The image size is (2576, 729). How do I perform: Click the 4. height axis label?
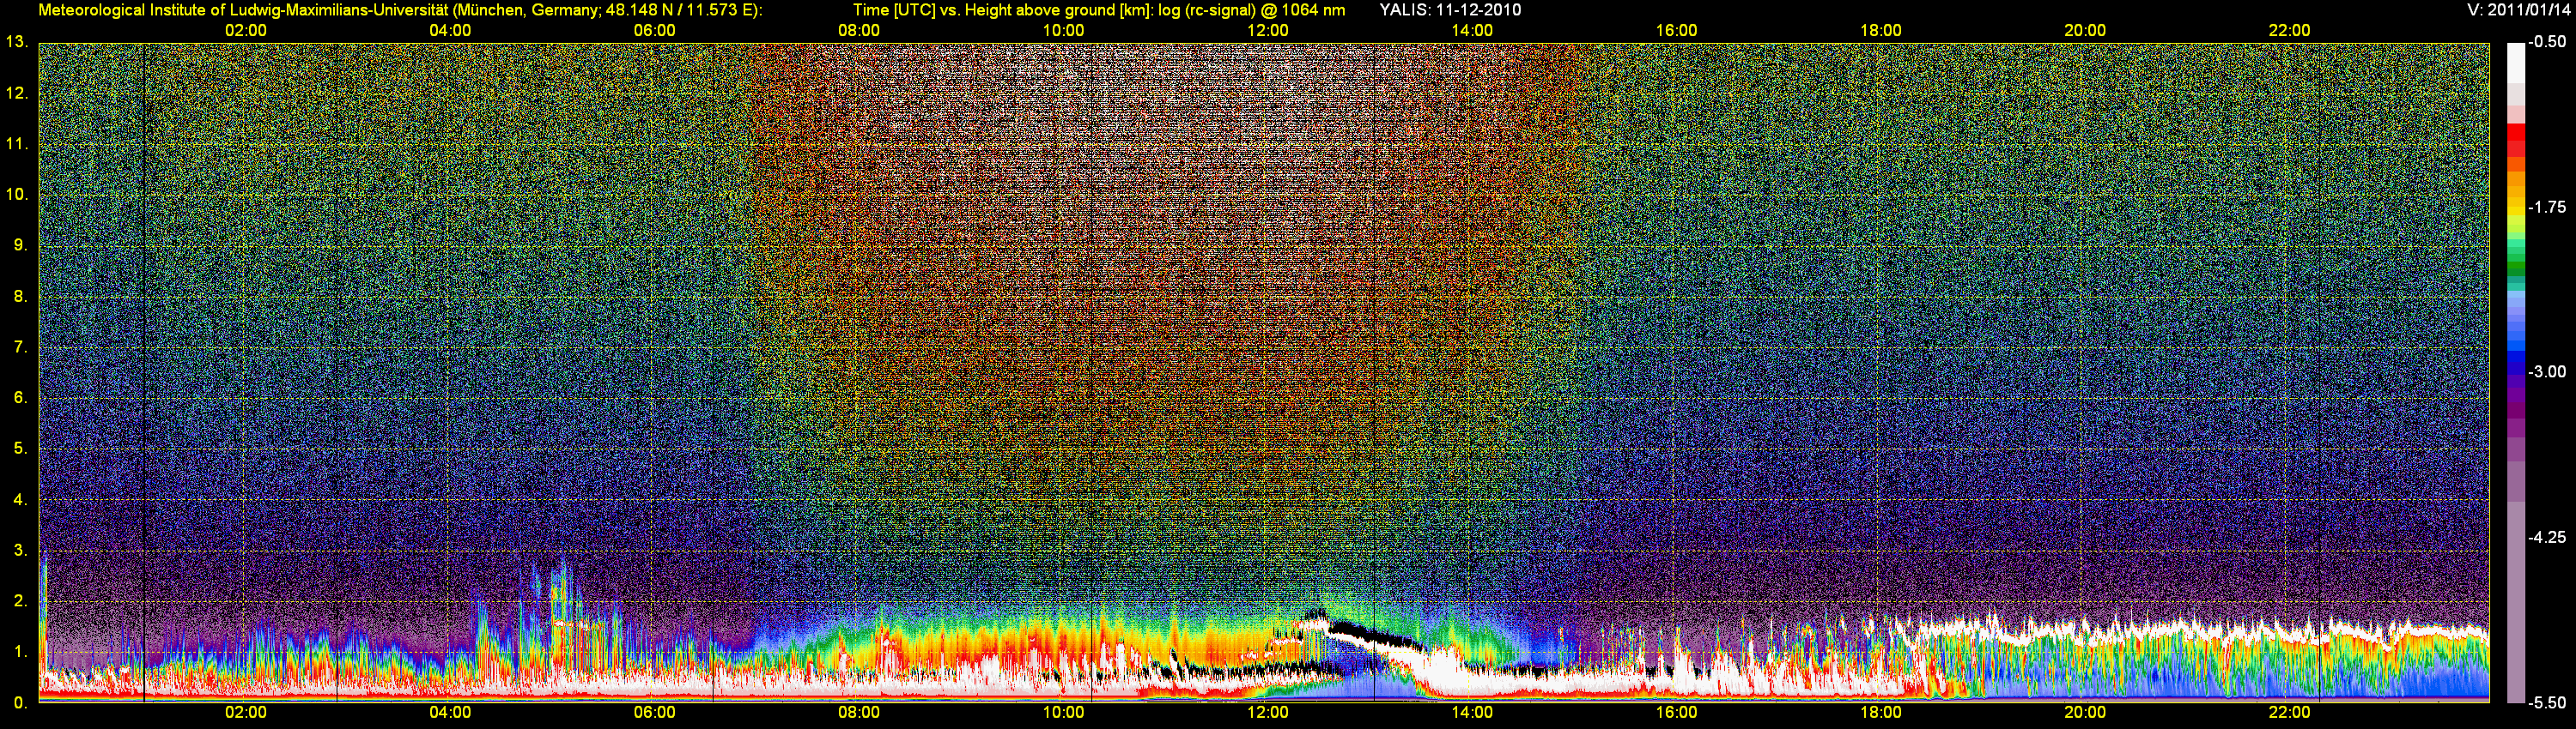coord(20,499)
